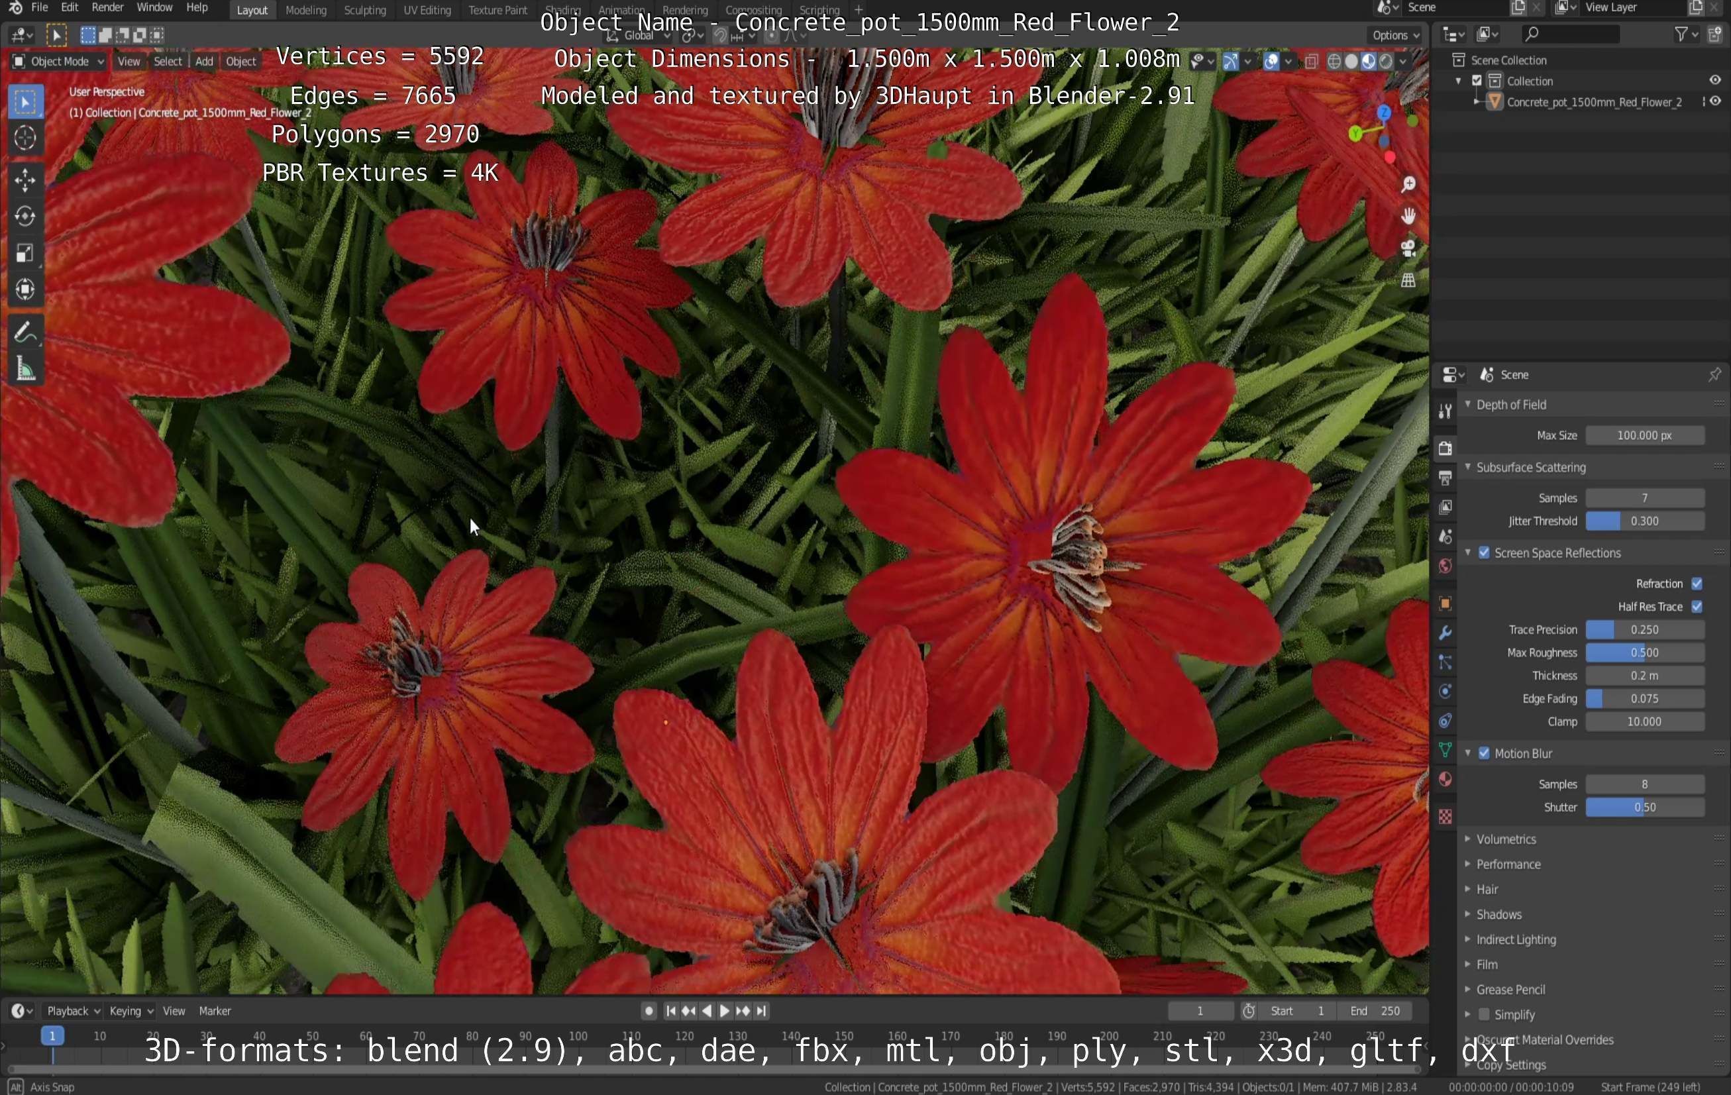Screen dimensions: 1731x1095
Task: Toggle auto keying record button
Action: 649,1010
